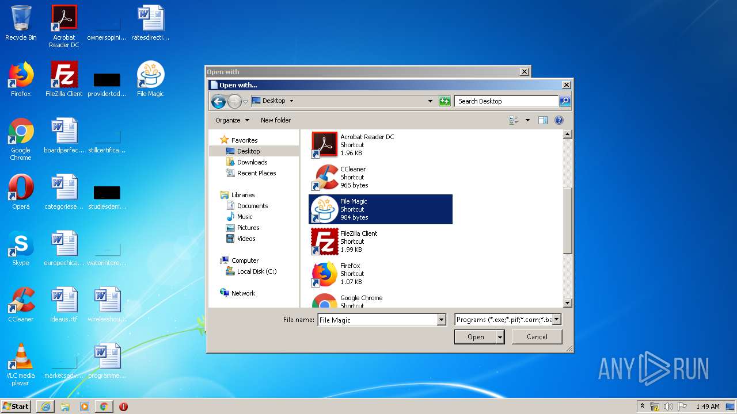Viewport: 737px width, 414px height.
Task: Select the File Magic shortcut in the file list
Action: pyautogui.click(x=381, y=209)
